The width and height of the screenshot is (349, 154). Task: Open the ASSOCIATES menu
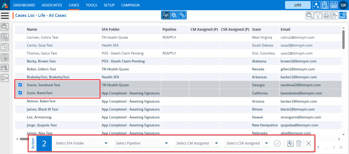coord(52,5)
